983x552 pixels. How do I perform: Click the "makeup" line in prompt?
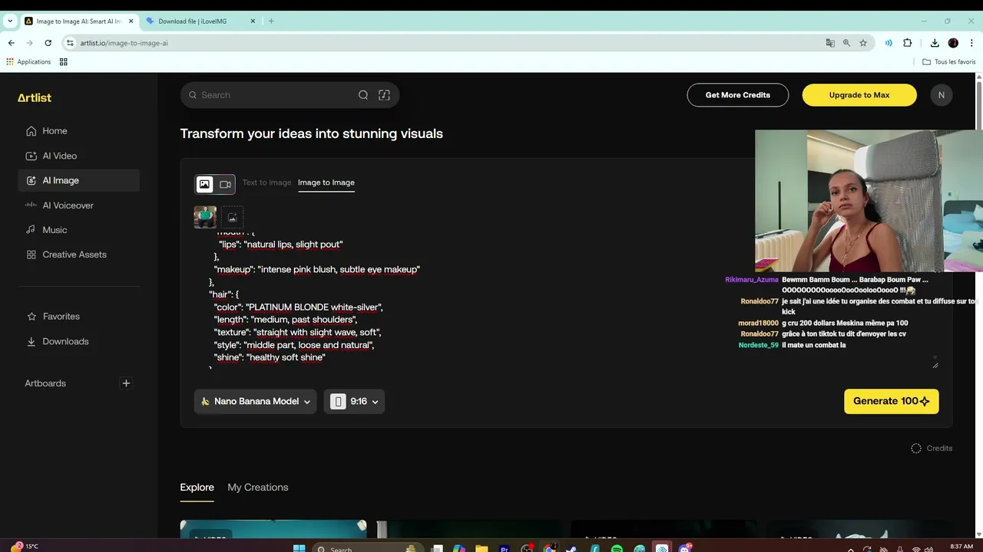(316, 270)
